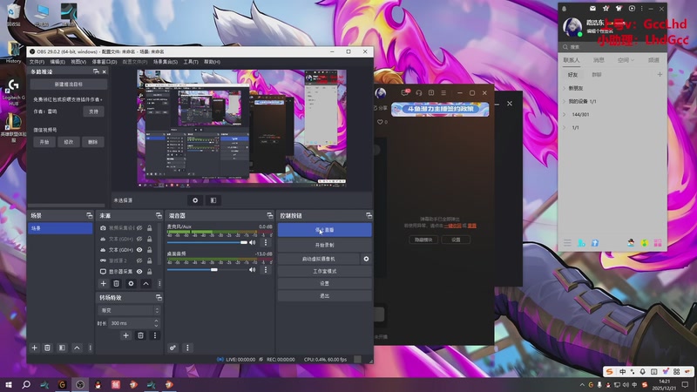
Task: Hide the 显示器采集 source
Action: tap(139, 271)
